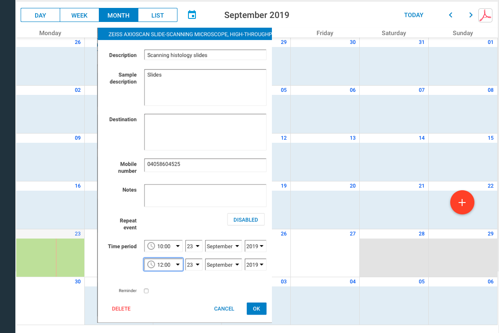This screenshot has height=333, width=499.
Task: Cancel the booking dialog
Action: click(x=224, y=308)
